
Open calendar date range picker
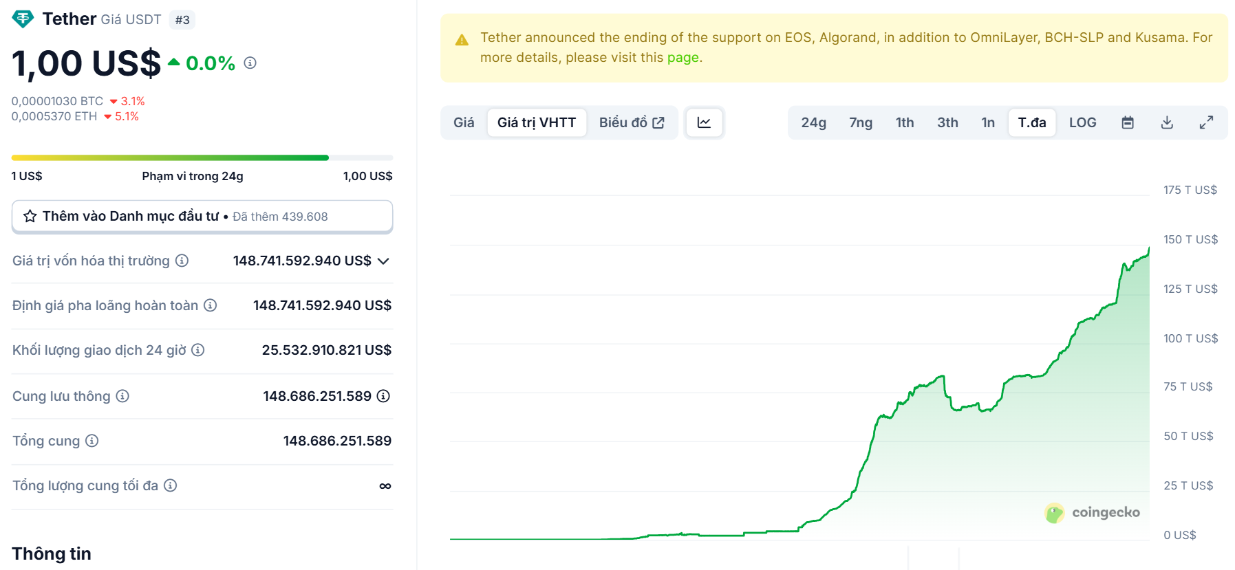pos(1128,122)
